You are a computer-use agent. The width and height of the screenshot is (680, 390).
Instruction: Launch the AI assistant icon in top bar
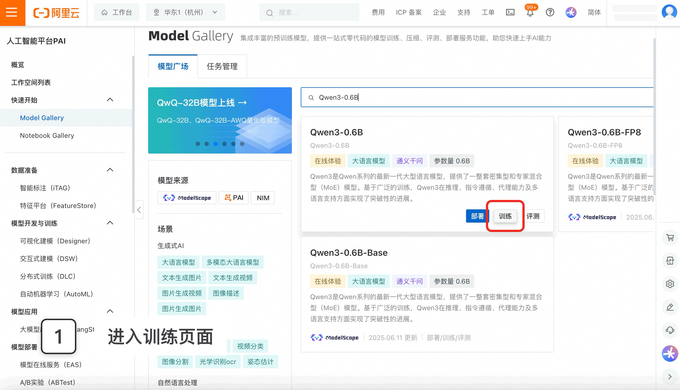coord(571,12)
